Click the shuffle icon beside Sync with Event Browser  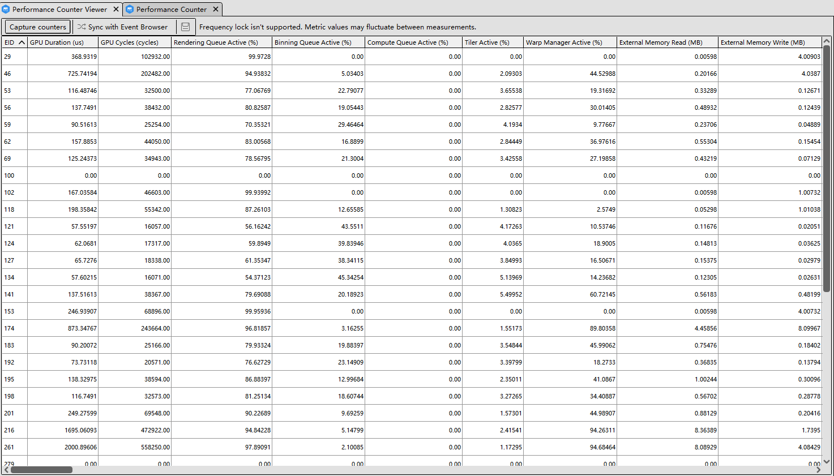(82, 27)
